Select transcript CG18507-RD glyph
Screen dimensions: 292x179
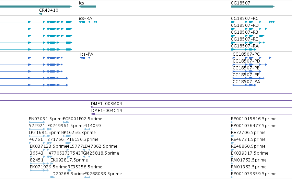(249, 29)
